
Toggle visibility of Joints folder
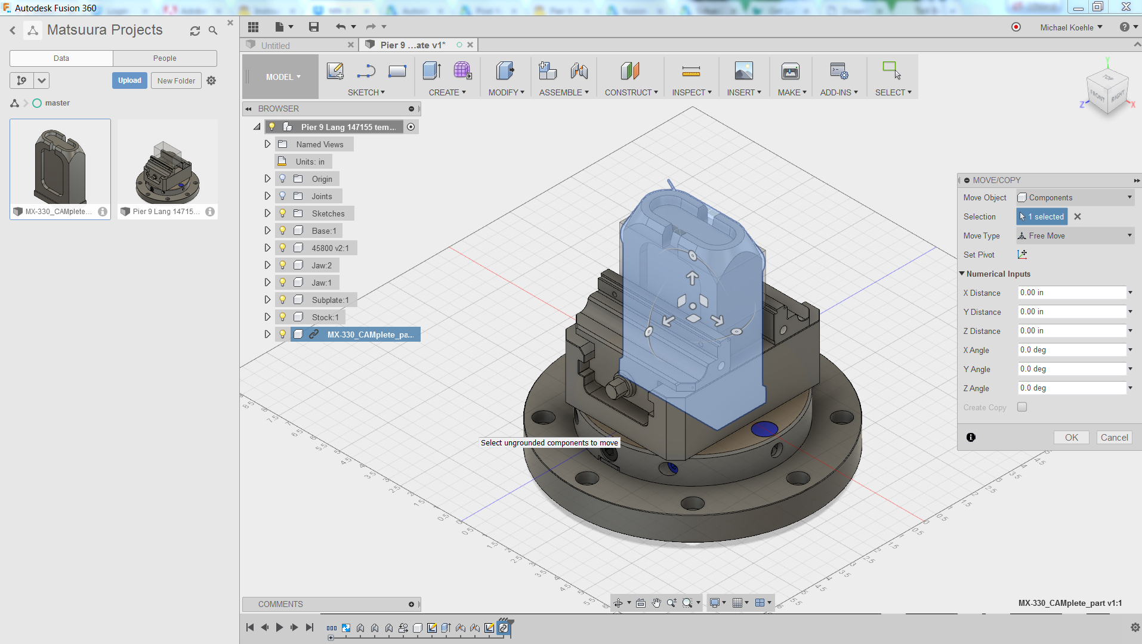[x=283, y=196]
